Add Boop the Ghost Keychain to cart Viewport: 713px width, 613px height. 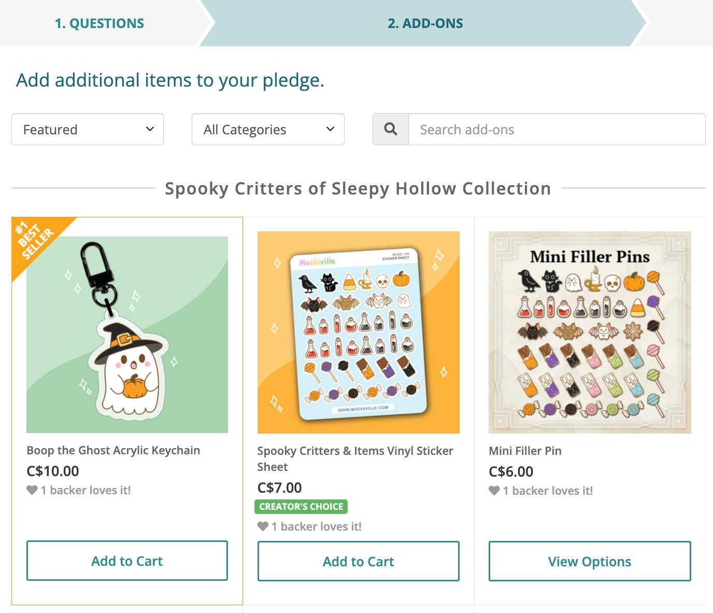[x=127, y=561]
